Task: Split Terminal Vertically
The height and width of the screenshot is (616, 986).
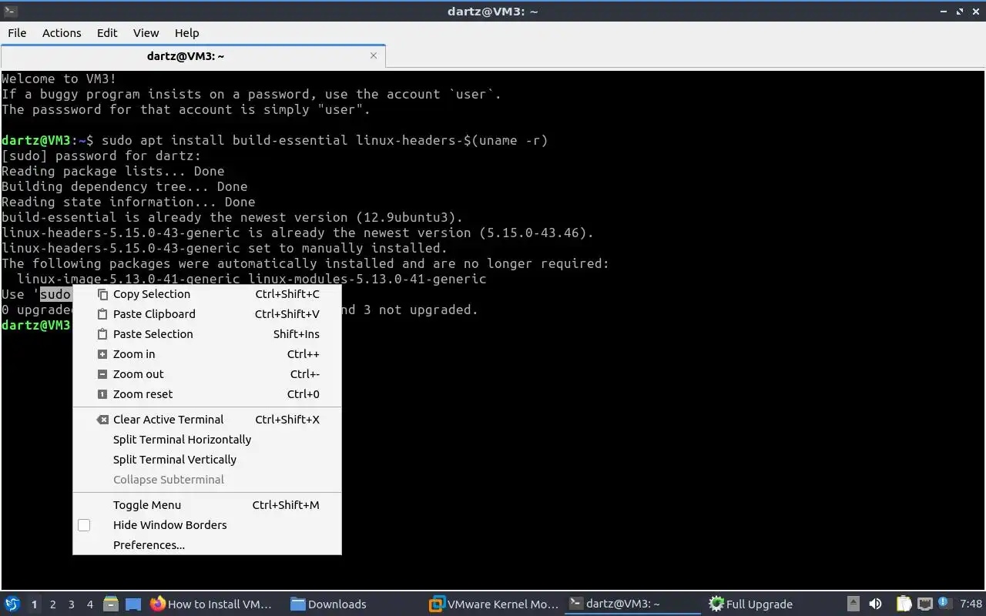Action: coord(206,460)
